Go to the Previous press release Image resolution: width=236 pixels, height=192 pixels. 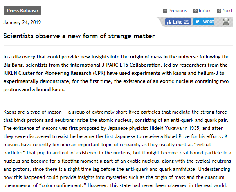pos(178,11)
